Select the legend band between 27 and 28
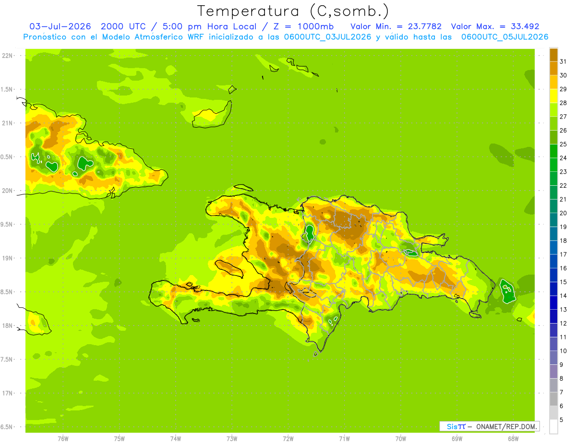The width and height of the screenshot is (576, 445). (553, 109)
